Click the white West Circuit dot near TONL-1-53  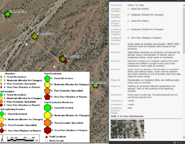click(x=27, y=44)
